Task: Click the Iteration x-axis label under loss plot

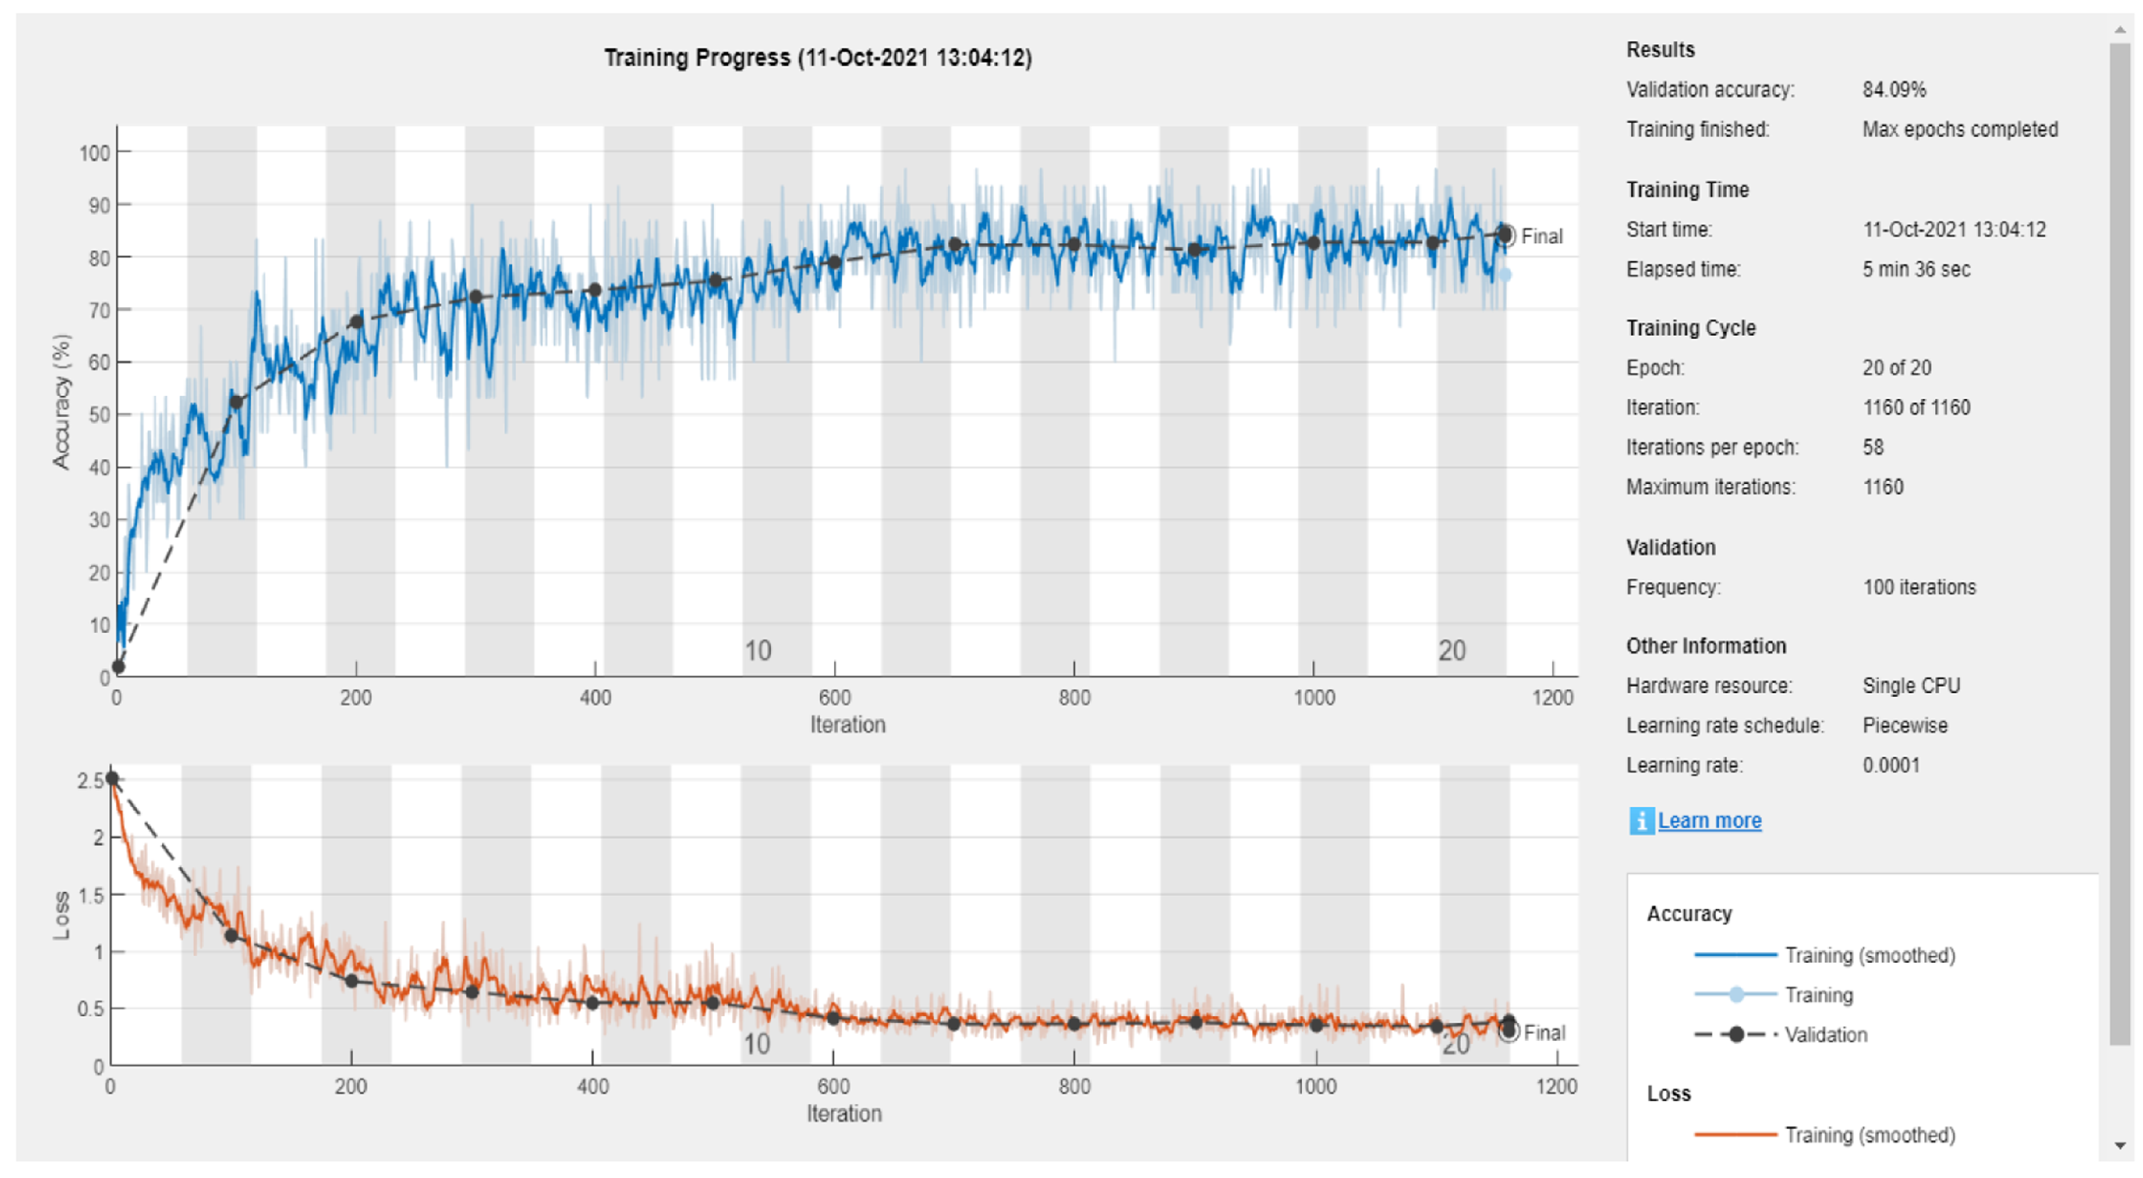Action: click(x=843, y=1113)
